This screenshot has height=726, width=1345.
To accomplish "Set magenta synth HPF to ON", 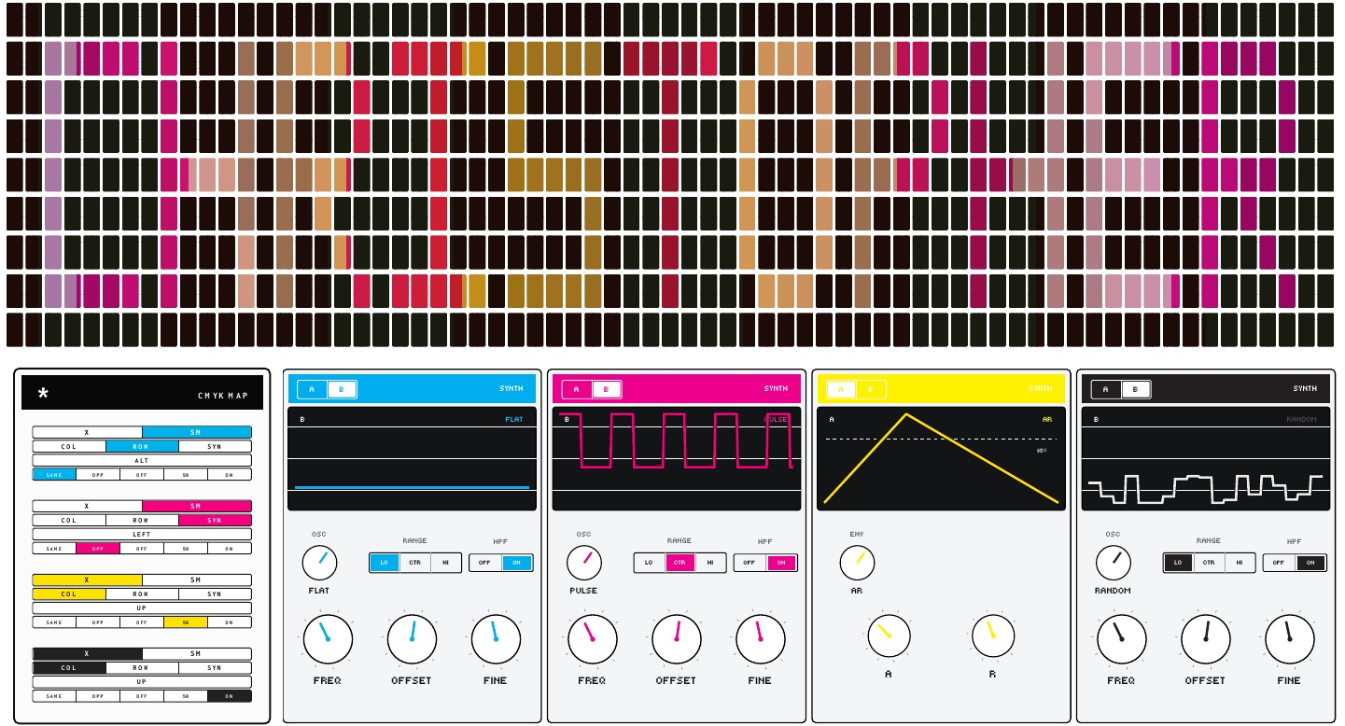I will click(781, 563).
